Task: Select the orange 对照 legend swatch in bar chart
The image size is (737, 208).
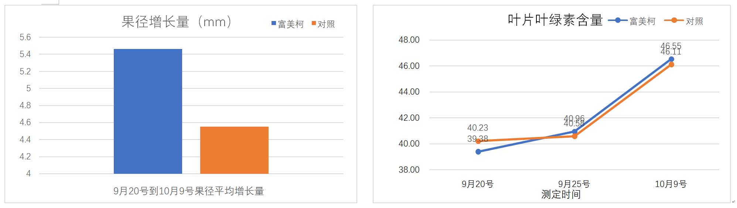Action: click(314, 23)
